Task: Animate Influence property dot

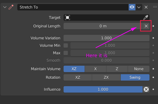Action: point(153,89)
